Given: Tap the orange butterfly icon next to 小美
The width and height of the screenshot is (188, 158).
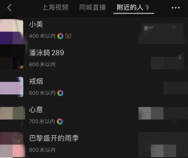Looking at the screenshot, I should click(68, 36).
